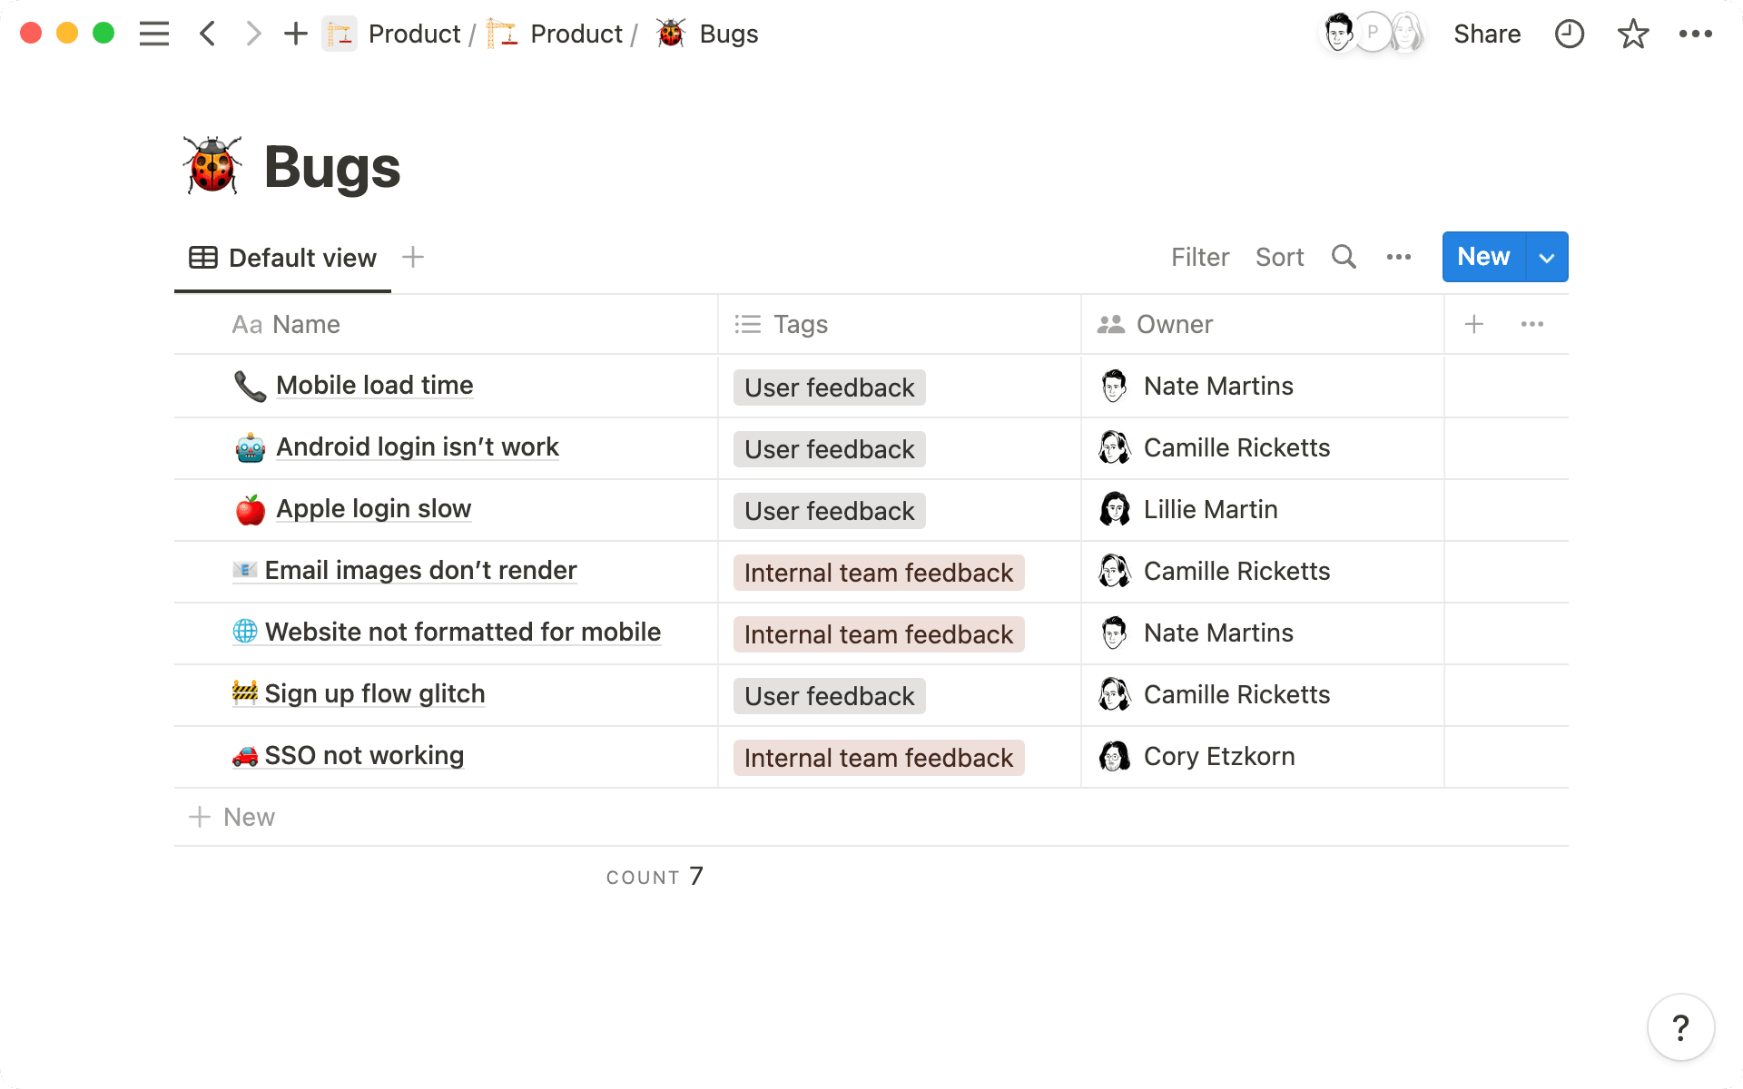Click the Sort option
Image resolution: width=1743 pixels, height=1089 pixels.
(1279, 257)
